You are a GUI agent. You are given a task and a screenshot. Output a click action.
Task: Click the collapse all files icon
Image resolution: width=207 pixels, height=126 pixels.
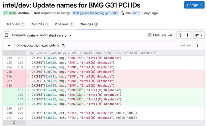[188, 35]
